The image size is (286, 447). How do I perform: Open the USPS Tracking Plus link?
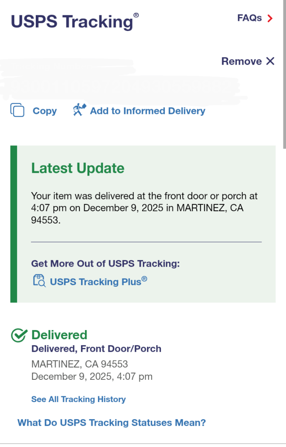click(98, 282)
